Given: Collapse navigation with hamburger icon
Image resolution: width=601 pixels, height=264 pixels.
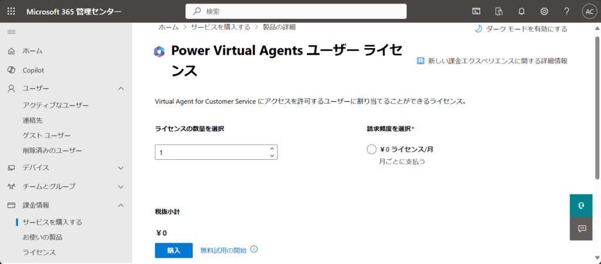Looking at the screenshot, I should [x=12, y=32].
